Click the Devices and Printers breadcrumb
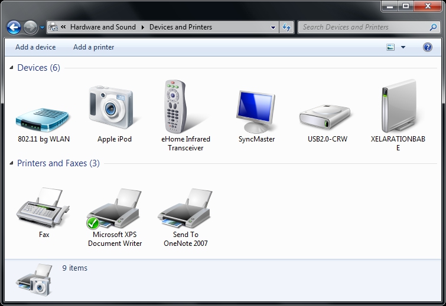Viewport: 446px width, 306px height. coord(181,27)
